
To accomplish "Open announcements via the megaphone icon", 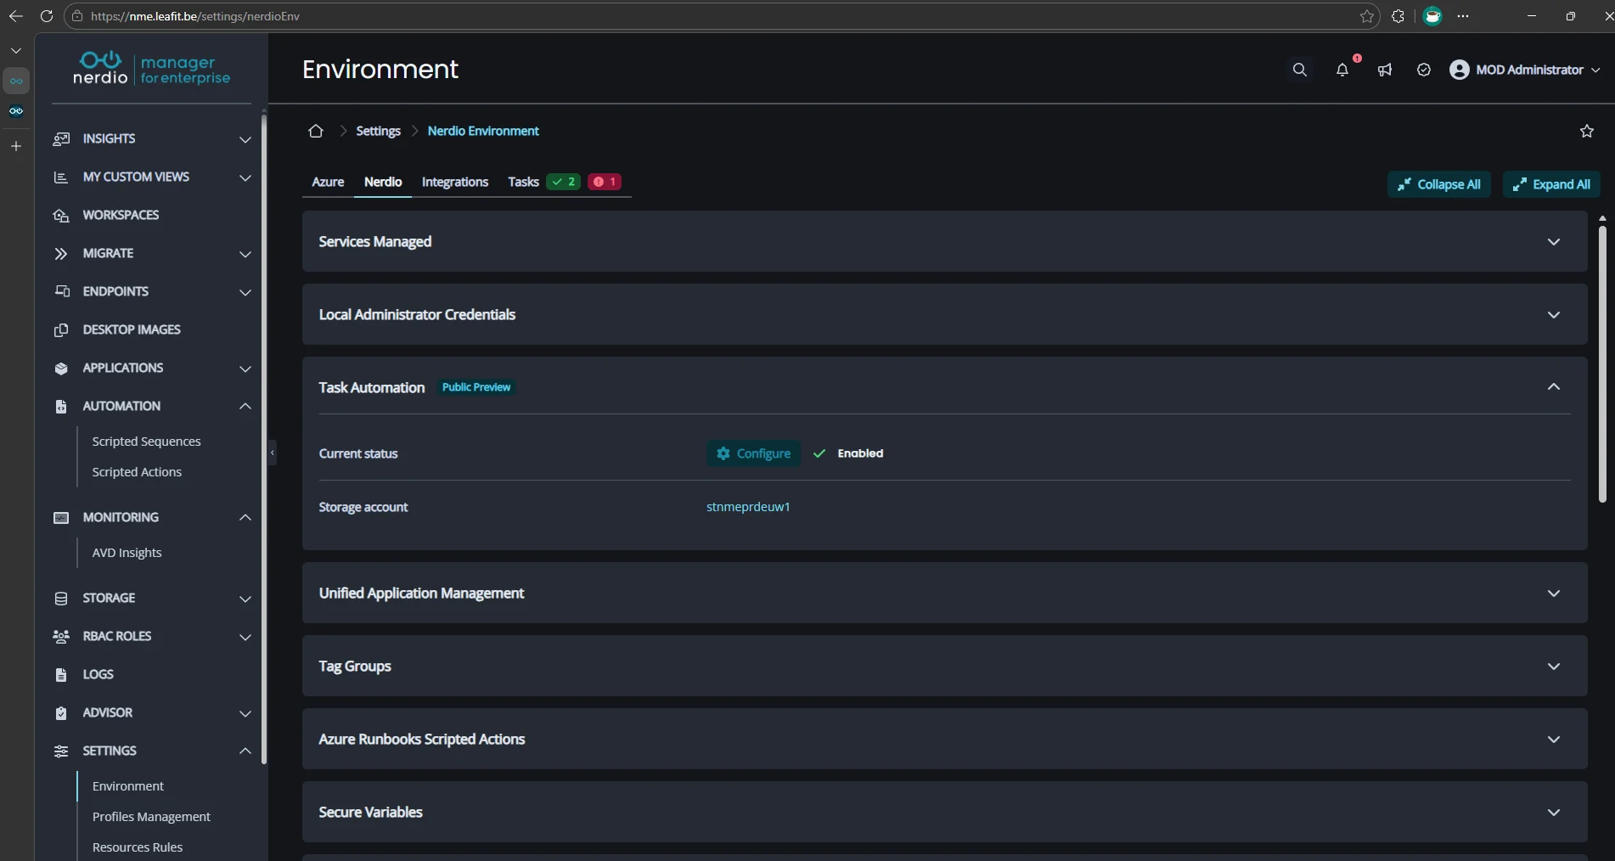I will click(x=1384, y=70).
